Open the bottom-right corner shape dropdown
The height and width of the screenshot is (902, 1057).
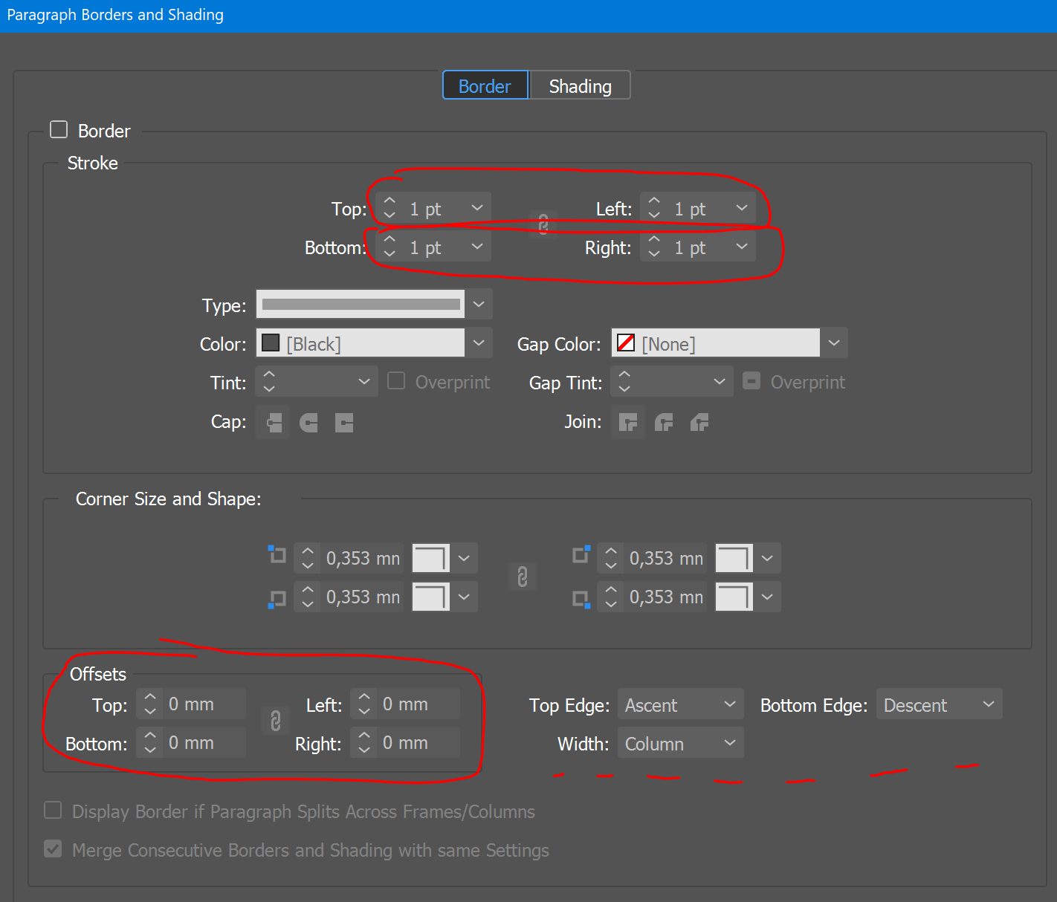(767, 597)
